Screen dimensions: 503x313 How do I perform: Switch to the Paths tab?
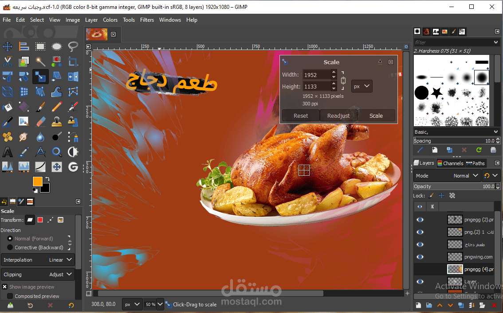tap(475, 163)
